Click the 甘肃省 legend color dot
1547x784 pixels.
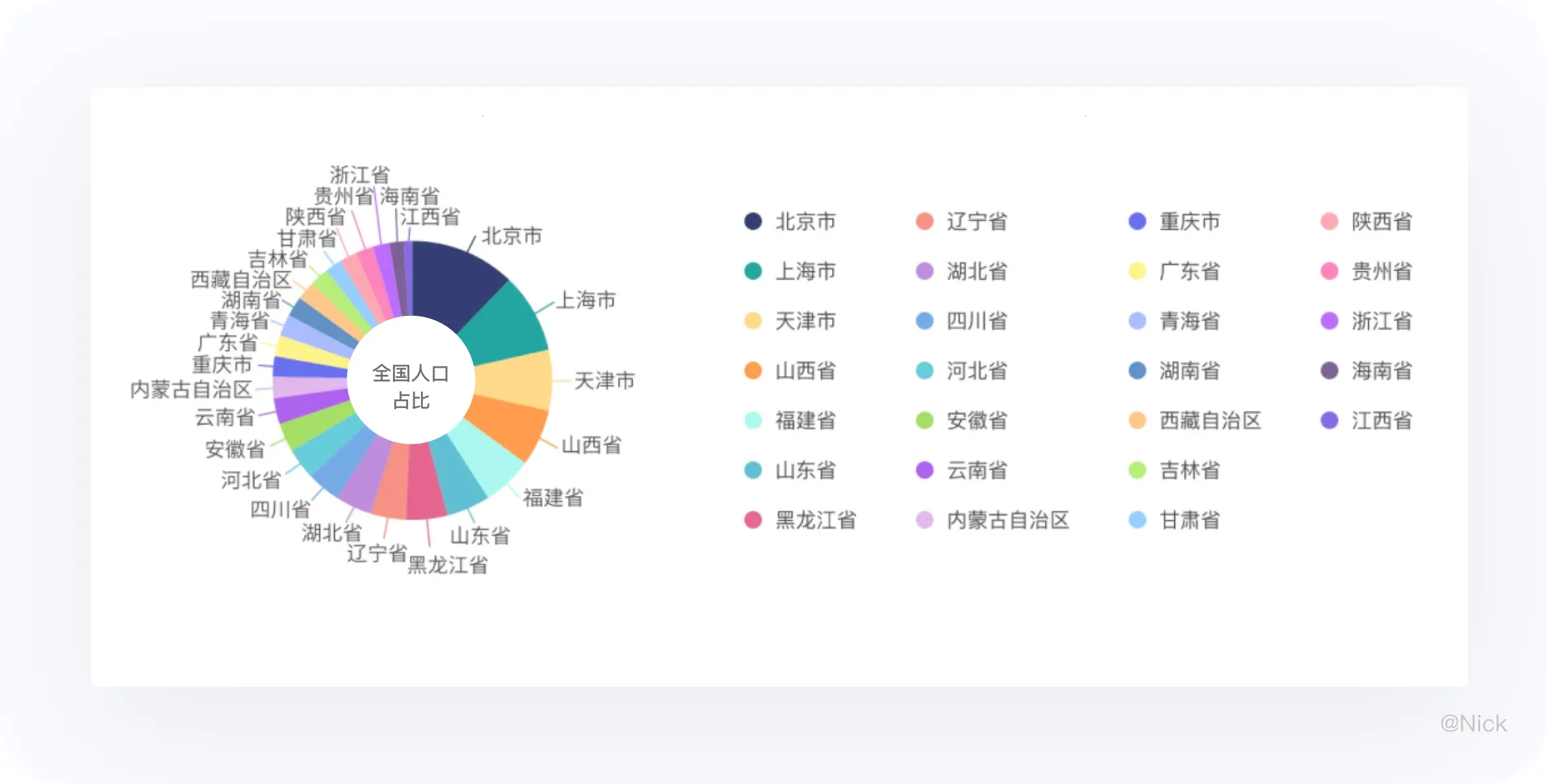(1137, 520)
